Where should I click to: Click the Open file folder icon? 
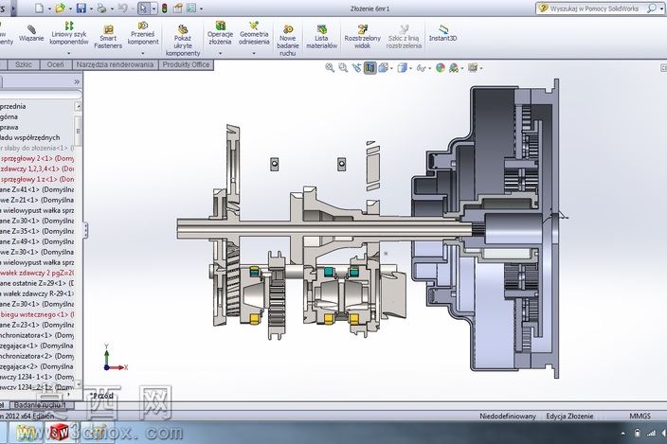point(60,9)
